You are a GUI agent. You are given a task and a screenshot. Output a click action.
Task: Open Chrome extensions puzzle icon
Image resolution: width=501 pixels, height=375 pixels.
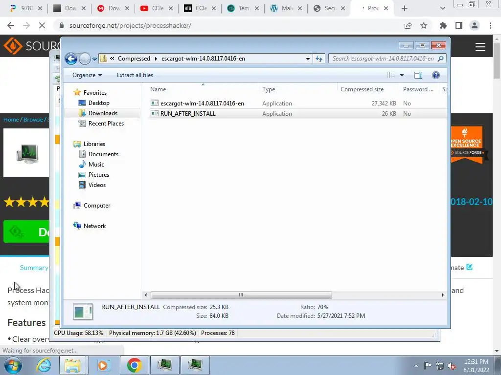click(x=443, y=25)
